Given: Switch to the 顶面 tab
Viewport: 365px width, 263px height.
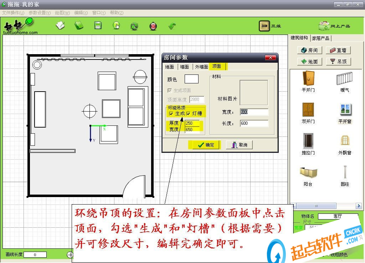Looking at the screenshot, I should click(217, 66).
